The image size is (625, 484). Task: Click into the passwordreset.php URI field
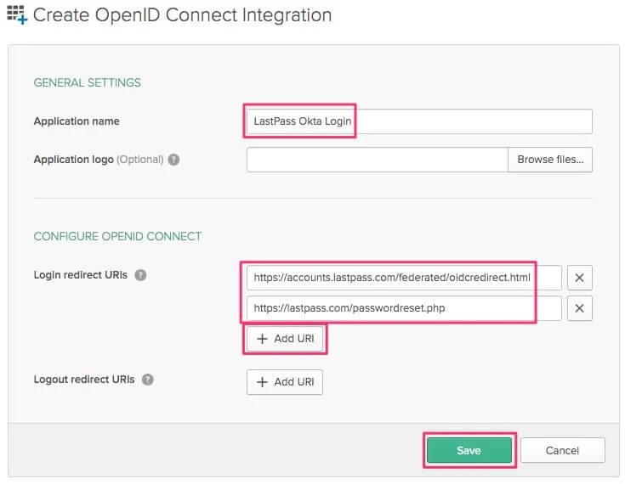click(x=404, y=308)
